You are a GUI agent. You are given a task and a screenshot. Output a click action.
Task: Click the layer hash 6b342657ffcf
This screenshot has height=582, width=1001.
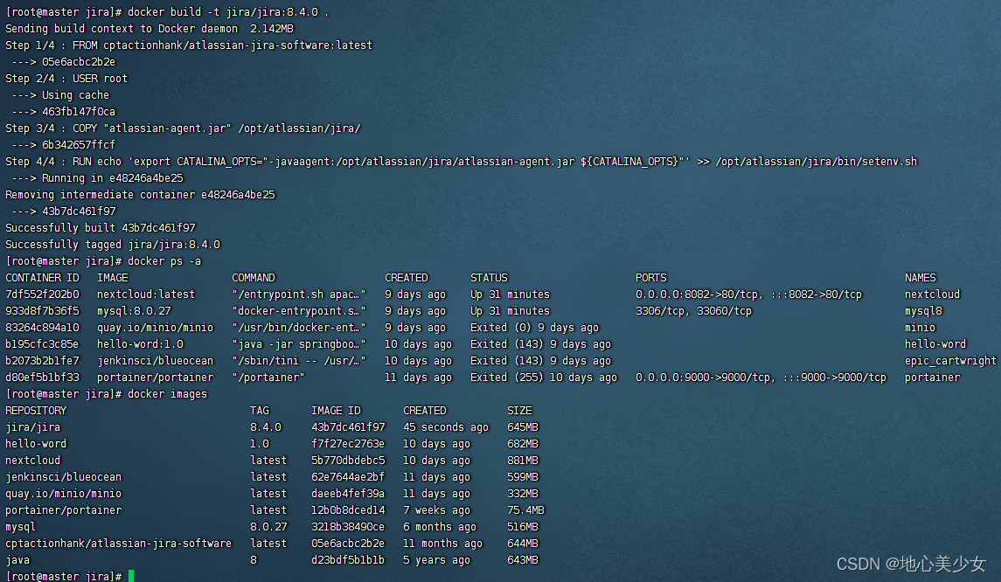point(79,145)
